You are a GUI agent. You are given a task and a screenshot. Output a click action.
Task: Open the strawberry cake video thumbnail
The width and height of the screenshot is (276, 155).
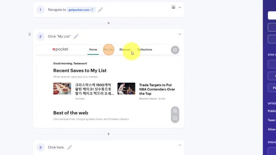pyautogui.click(x=62, y=89)
